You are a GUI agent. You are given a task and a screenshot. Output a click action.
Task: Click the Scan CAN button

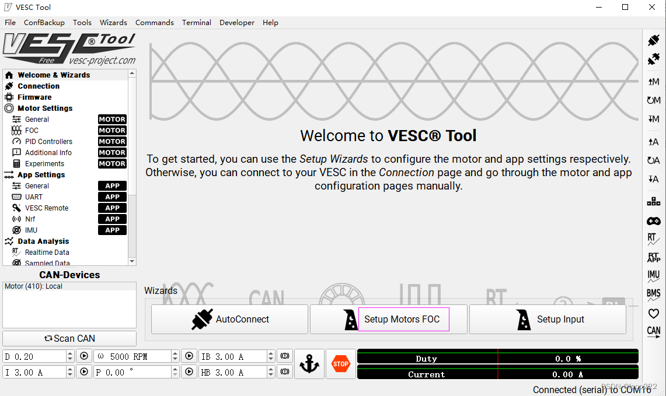(x=69, y=338)
